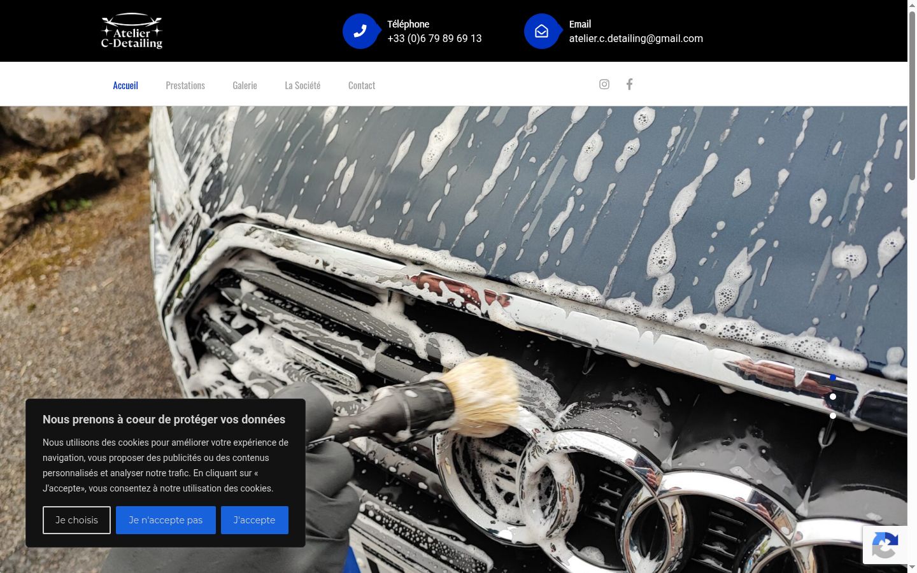
Task: Open the Instagram profile icon
Action: click(x=604, y=84)
